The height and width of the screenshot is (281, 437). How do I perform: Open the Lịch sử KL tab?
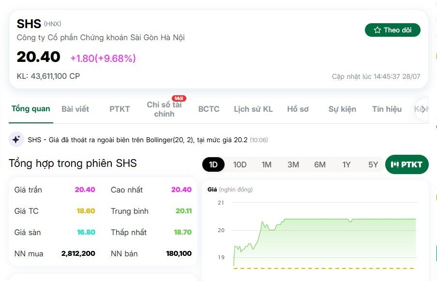click(x=253, y=109)
